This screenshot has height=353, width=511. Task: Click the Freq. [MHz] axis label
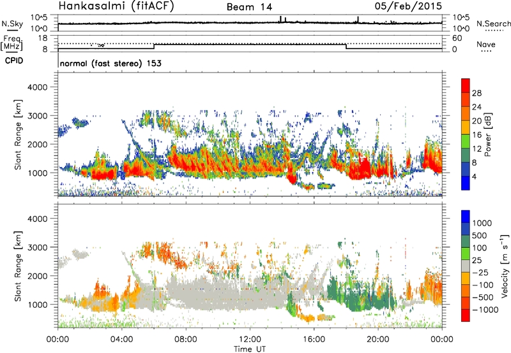pos(11,43)
